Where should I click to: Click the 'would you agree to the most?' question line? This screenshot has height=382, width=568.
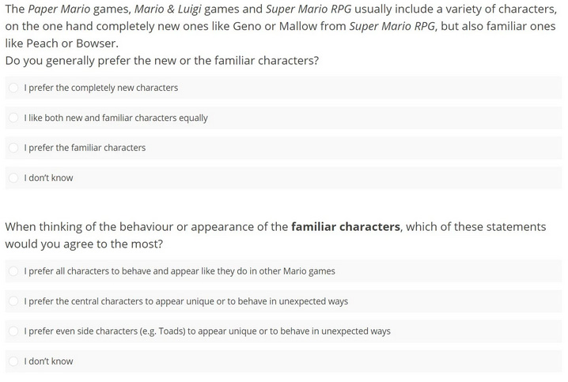click(x=84, y=244)
